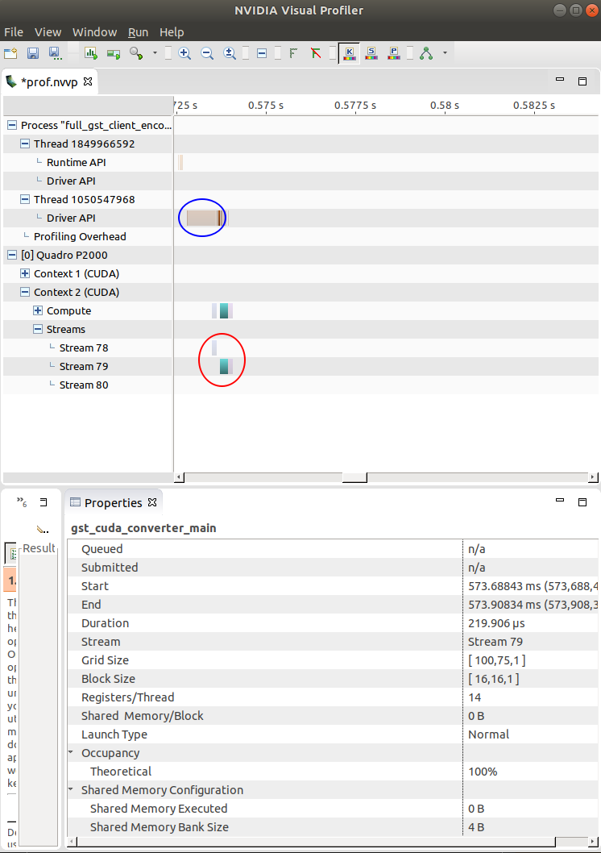Click the timeline scrollbar left arrow

pos(180,477)
